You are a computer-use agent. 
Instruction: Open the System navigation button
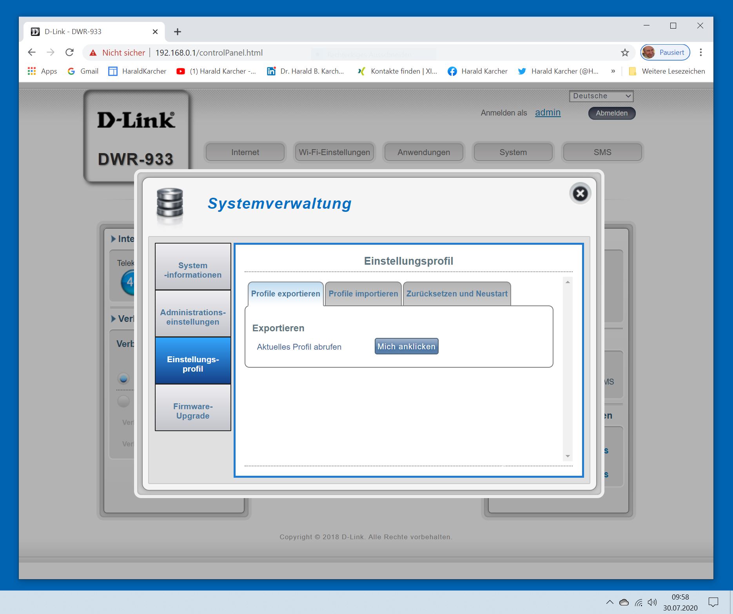pyautogui.click(x=513, y=152)
